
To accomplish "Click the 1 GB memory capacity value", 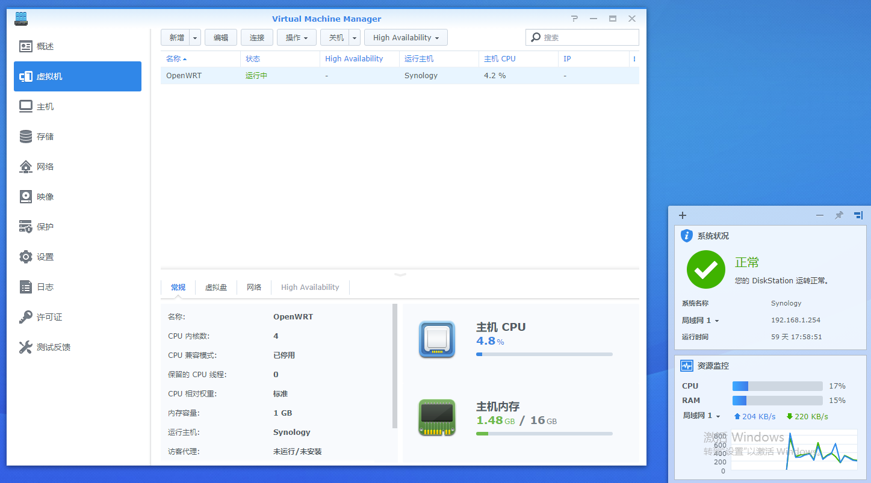I will 283,413.
